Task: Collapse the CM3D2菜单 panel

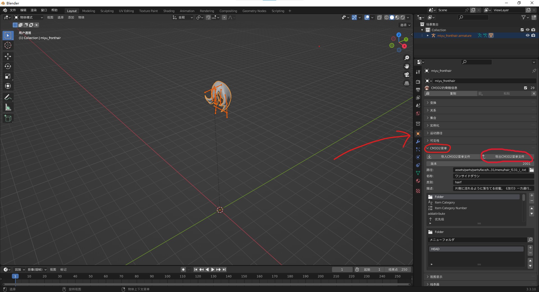Action: pyautogui.click(x=480, y=148)
